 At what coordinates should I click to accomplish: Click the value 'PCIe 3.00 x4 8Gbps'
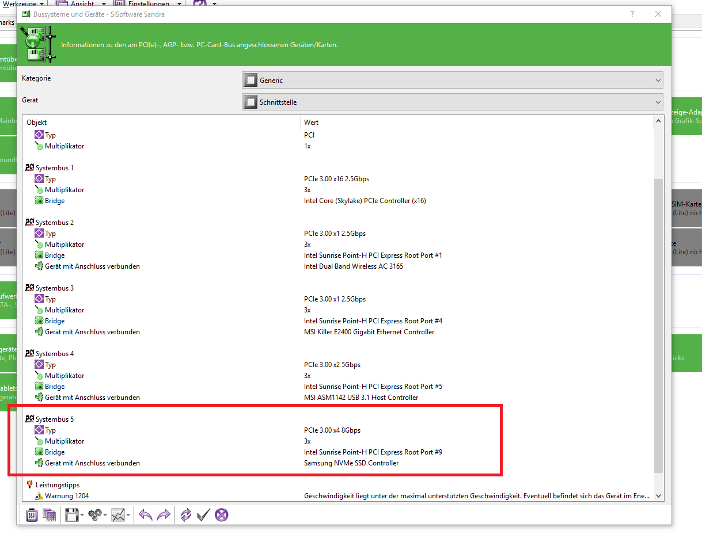click(x=332, y=430)
